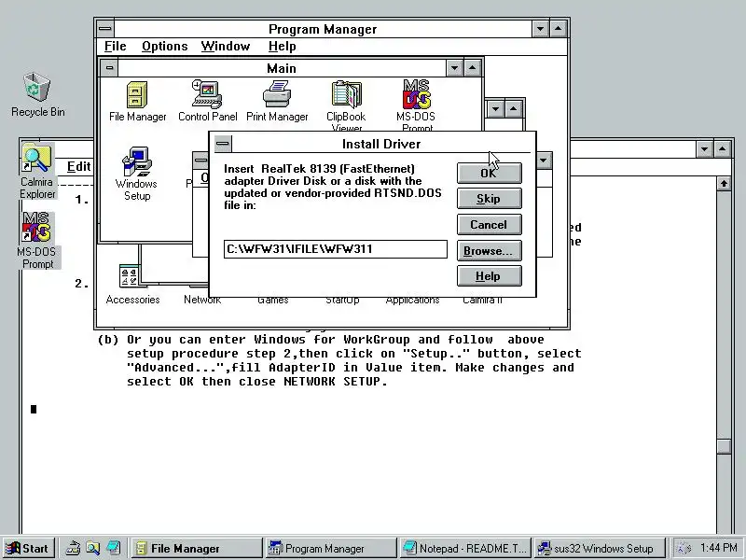Click the Main group title bar
The image size is (746, 560).
pyautogui.click(x=282, y=68)
